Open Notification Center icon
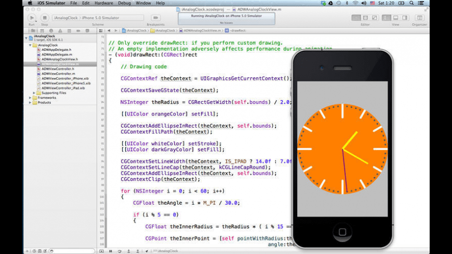 pos(421,3)
